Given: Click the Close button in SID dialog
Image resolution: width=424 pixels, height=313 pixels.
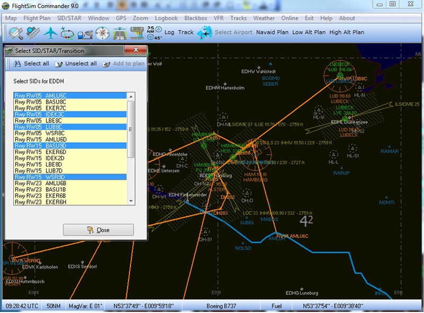Looking at the screenshot, I should [98, 230].
